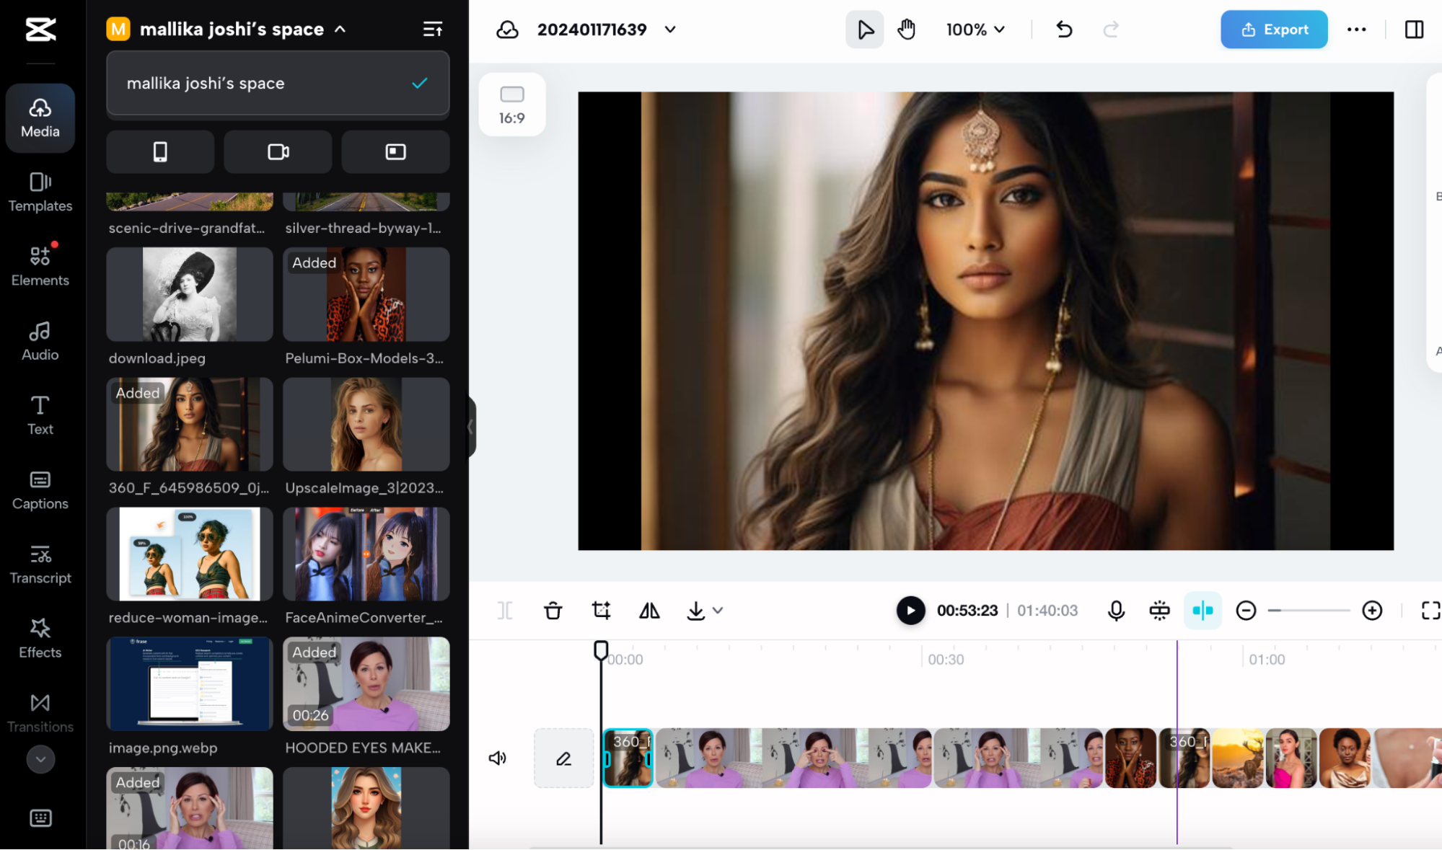This screenshot has height=850, width=1442.
Task: Click the playhead marker at 00:00
Action: (x=601, y=650)
